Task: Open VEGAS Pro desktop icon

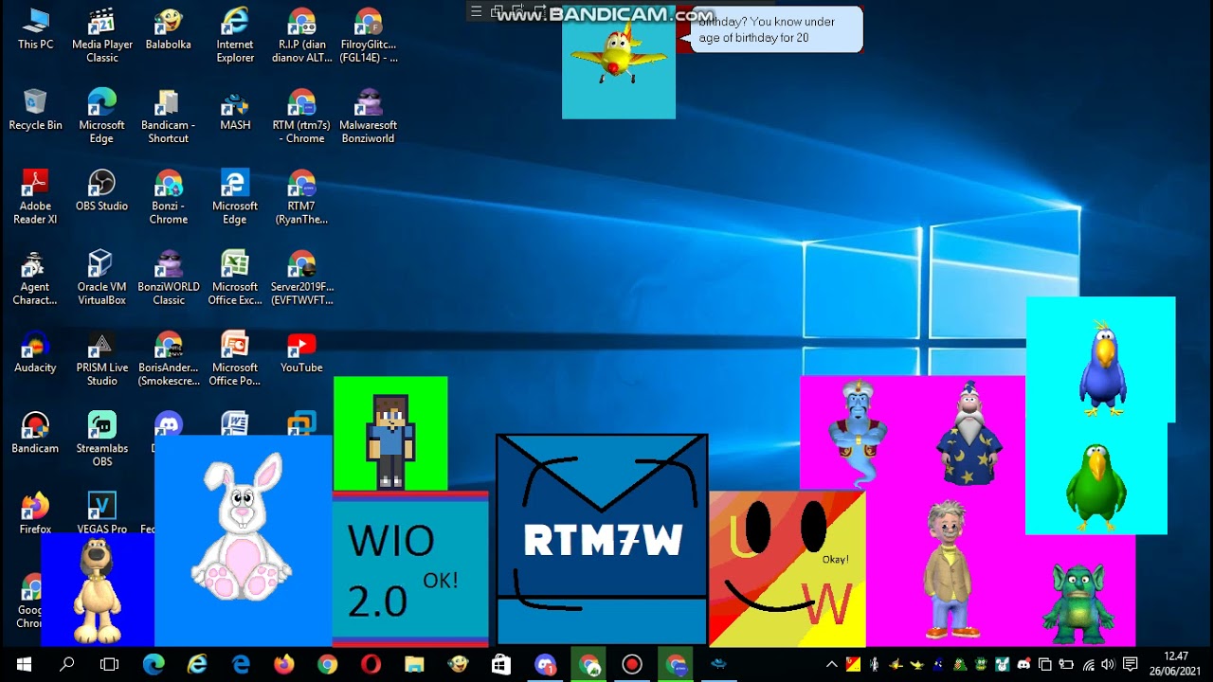Action: click(101, 512)
